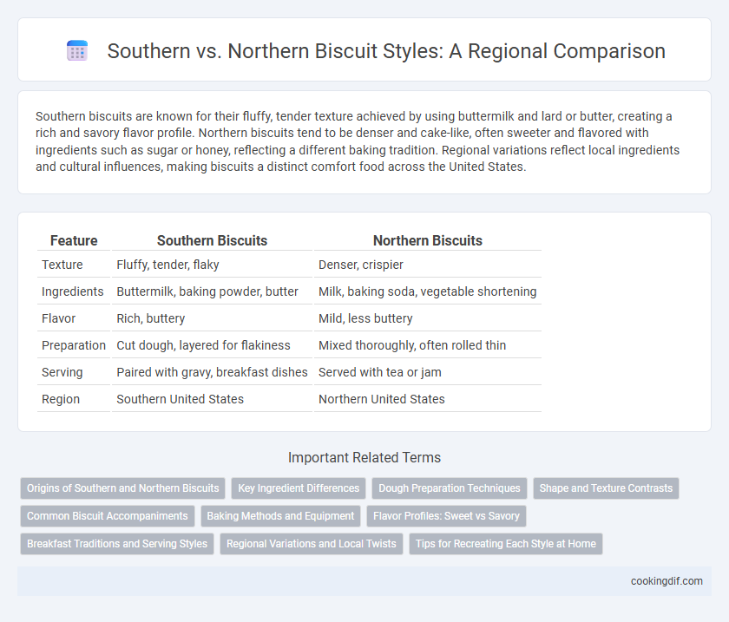729x622 pixels.
Task: Open the Common Biscuit Accompaniments tag
Action: (x=108, y=516)
